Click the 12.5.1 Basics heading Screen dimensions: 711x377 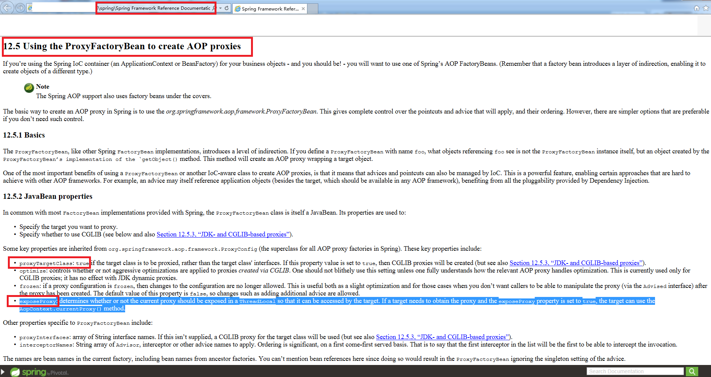click(24, 135)
